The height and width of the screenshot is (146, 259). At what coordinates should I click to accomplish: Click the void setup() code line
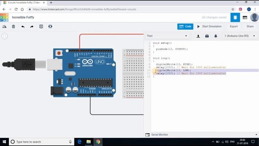point(162,43)
